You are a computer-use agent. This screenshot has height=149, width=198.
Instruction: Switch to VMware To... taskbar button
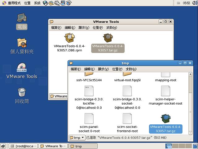(x=53, y=146)
